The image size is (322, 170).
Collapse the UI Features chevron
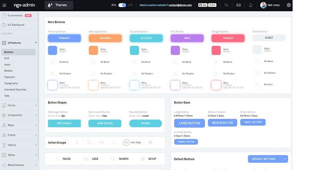[36, 43]
